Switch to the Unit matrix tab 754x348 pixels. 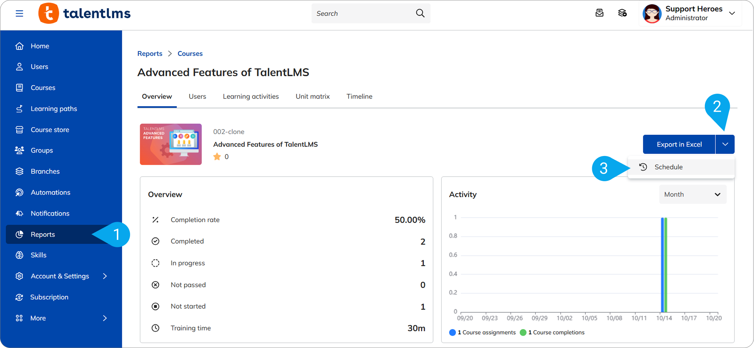[x=312, y=96]
